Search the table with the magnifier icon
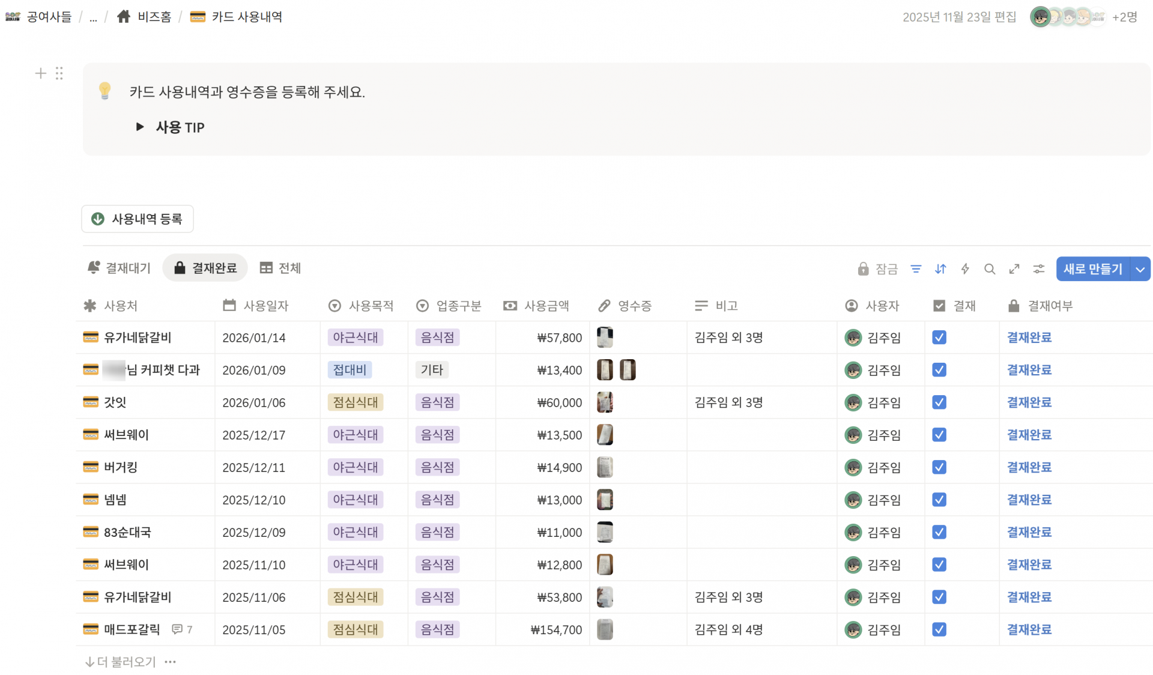The image size is (1153, 675). click(x=990, y=269)
